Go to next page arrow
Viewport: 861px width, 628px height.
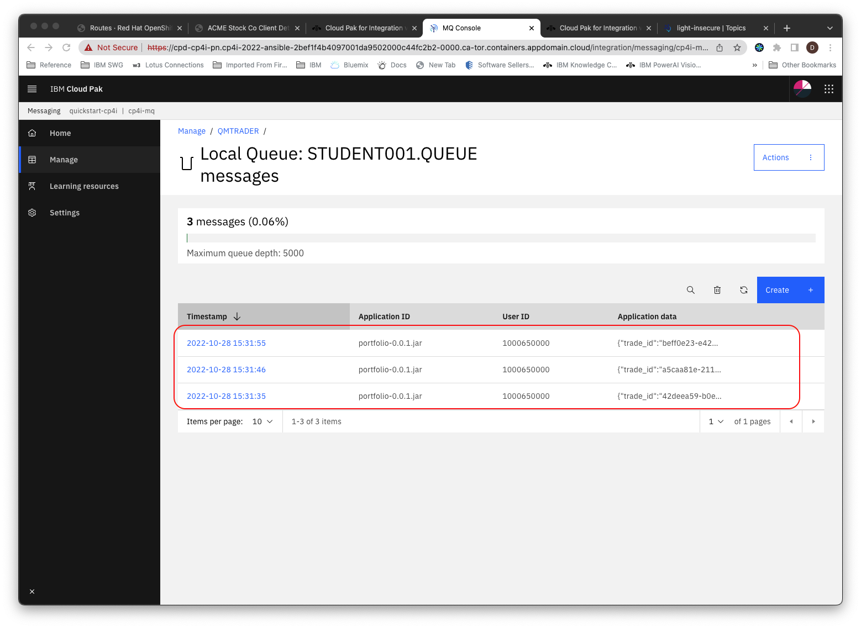pos(813,421)
